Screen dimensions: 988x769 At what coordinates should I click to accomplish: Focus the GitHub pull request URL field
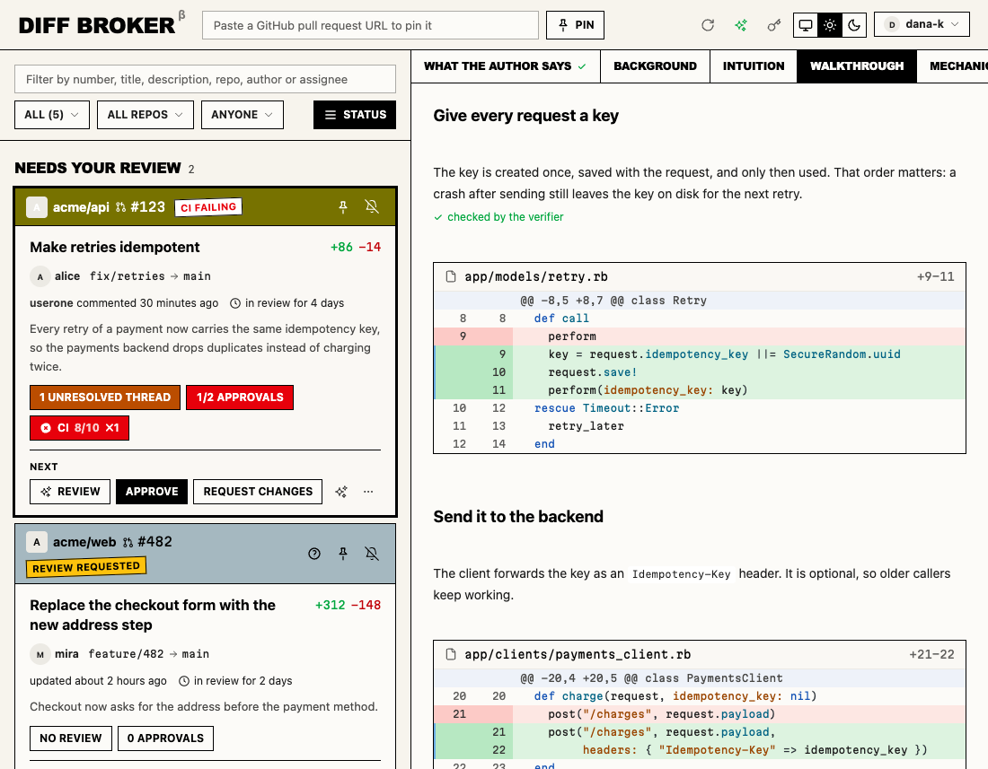[x=370, y=25]
